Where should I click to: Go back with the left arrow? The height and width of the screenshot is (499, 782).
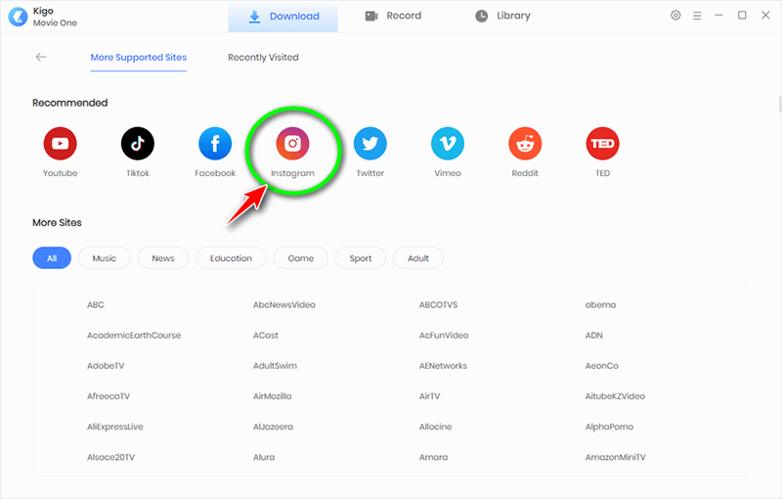(x=41, y=57)
